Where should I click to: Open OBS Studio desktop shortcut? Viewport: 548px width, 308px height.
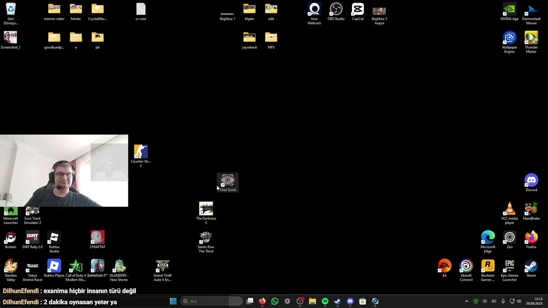tap(336, 12)
